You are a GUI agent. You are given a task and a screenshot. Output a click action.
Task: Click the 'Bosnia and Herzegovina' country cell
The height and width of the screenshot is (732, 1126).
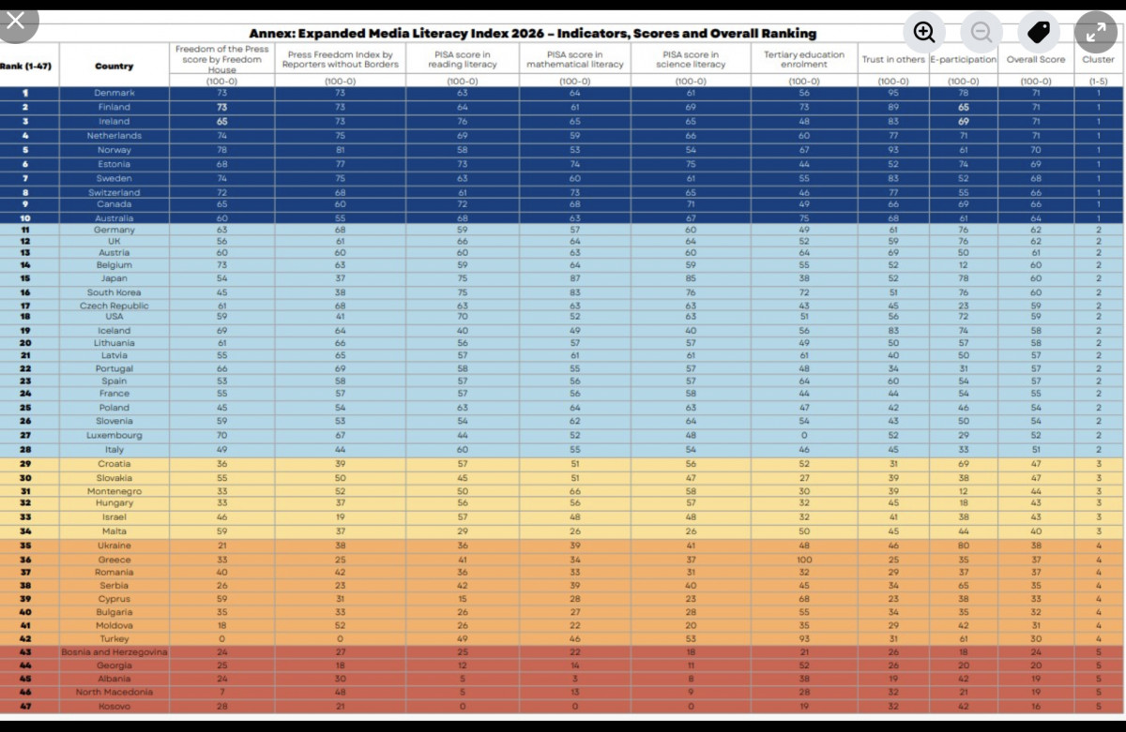(x=114, y=651)
